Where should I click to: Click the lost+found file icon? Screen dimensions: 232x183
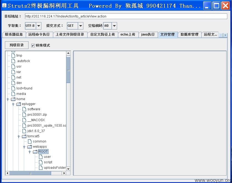(13, 88)
